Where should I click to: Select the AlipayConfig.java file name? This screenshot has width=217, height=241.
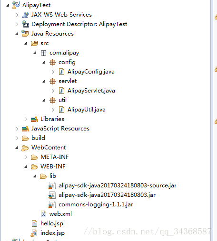[x=91, y=72]
